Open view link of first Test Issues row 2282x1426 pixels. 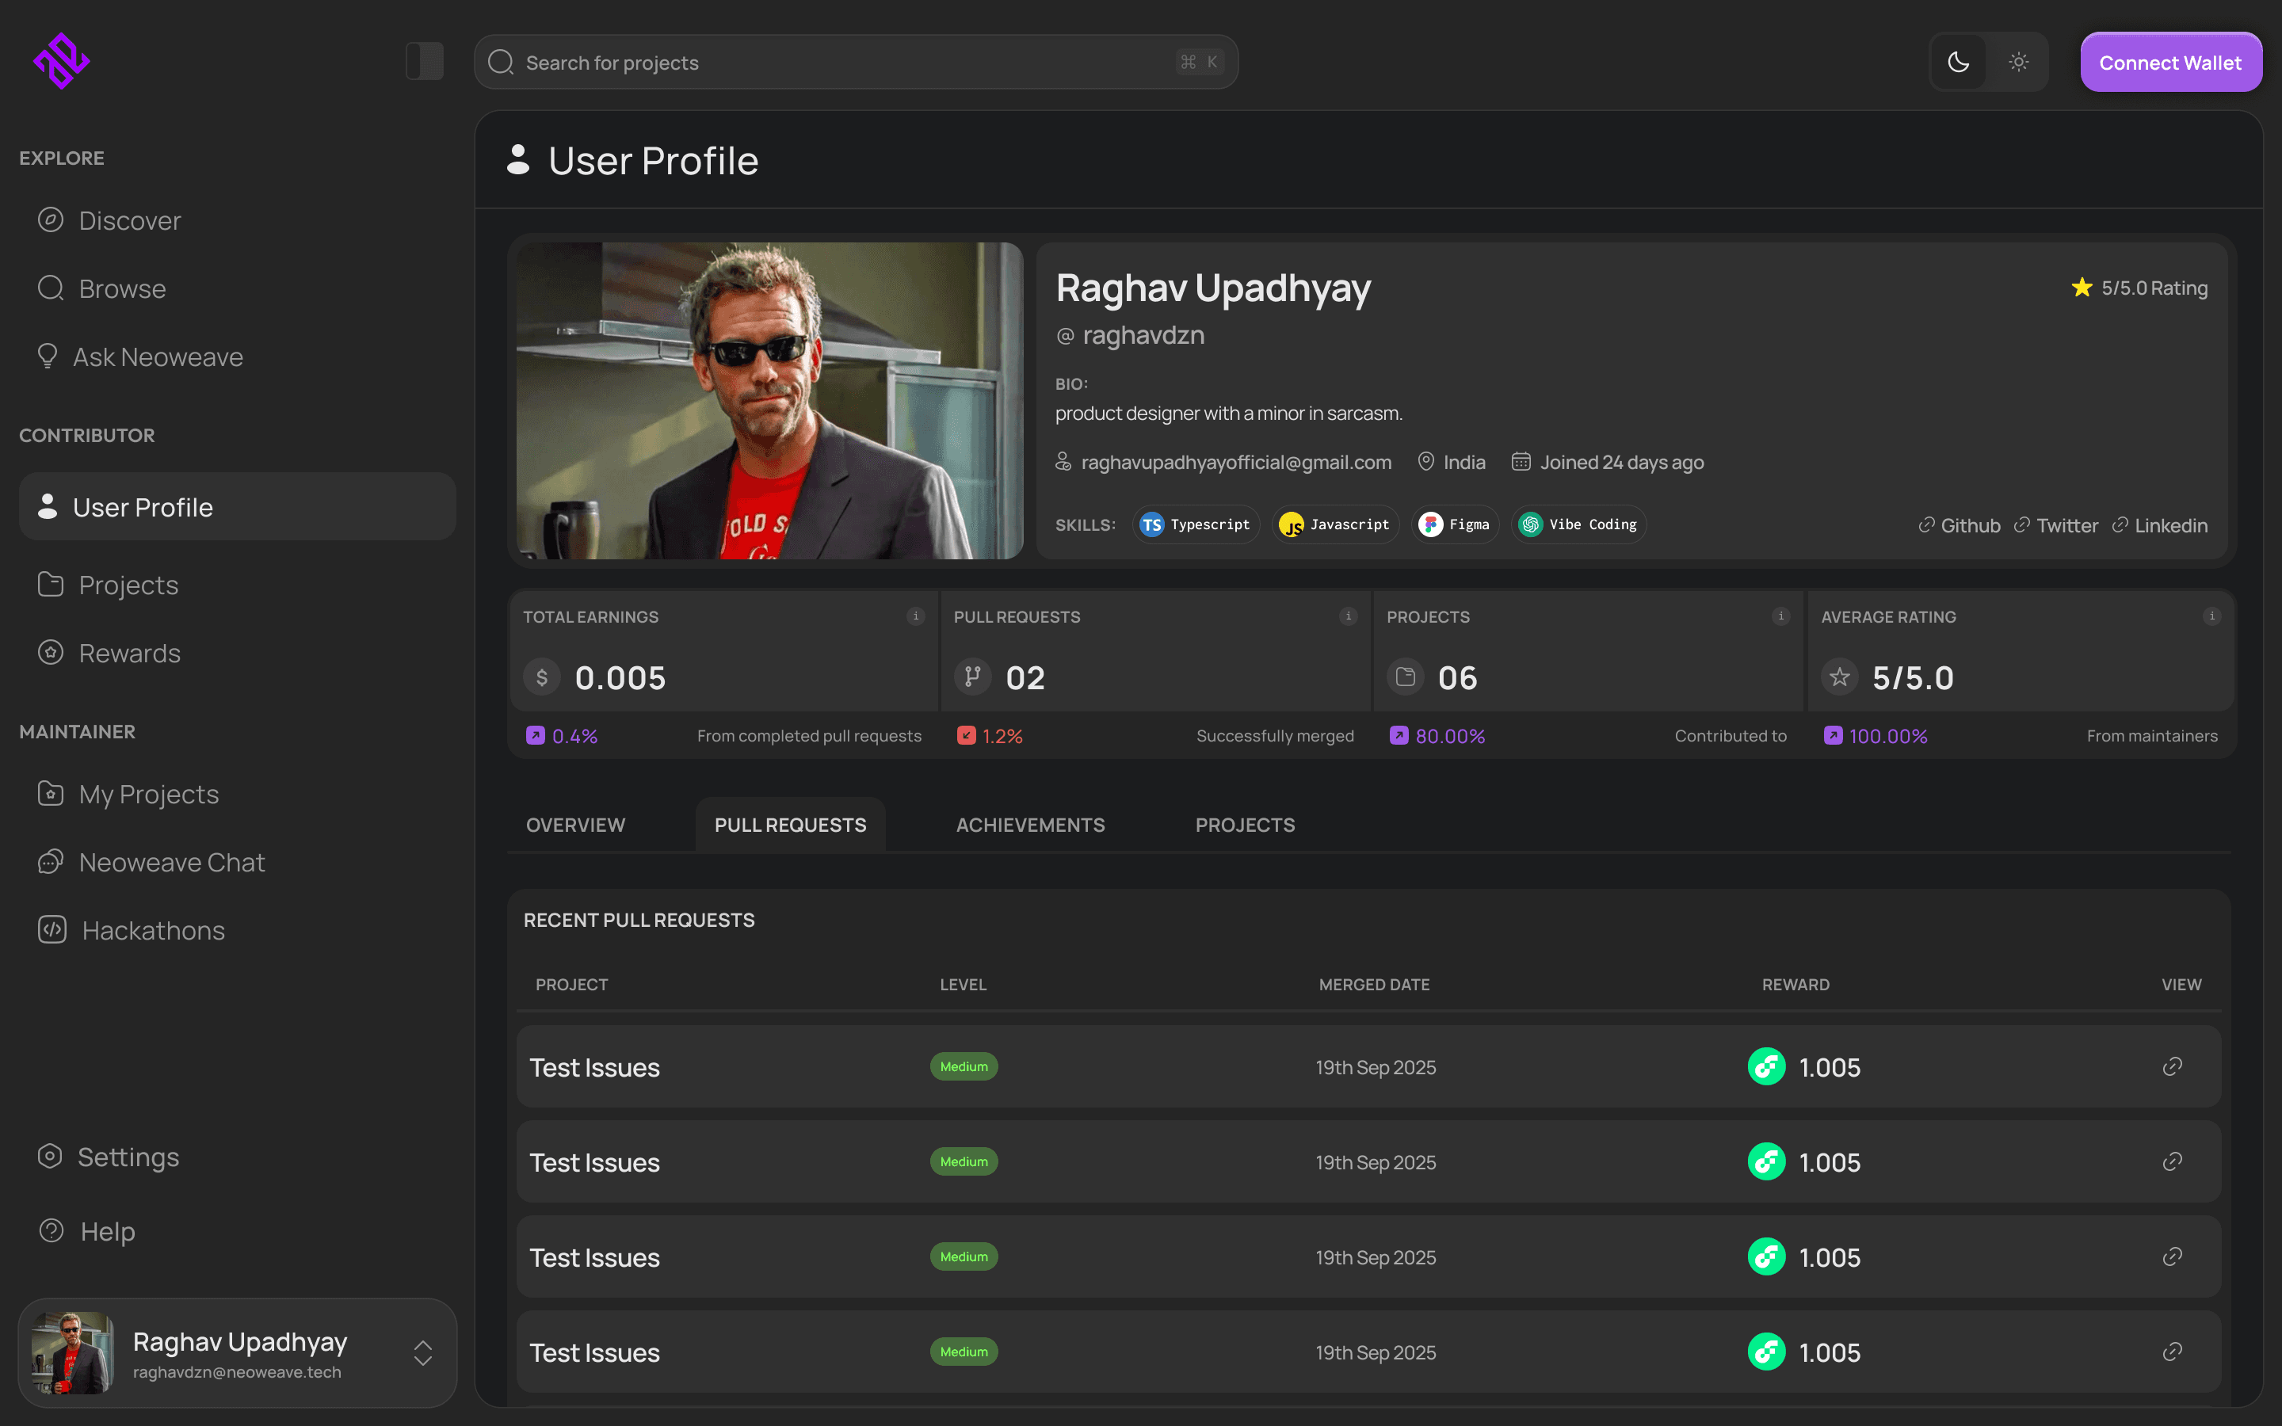(x=2172, y=1066)
